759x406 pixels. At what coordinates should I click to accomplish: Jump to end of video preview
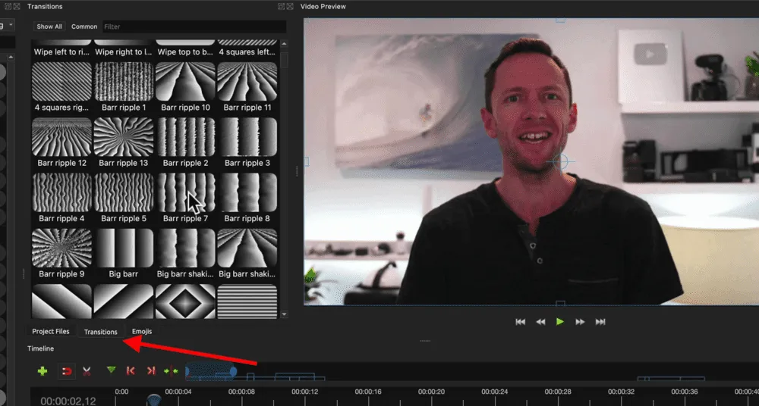[x=600, y=322]
